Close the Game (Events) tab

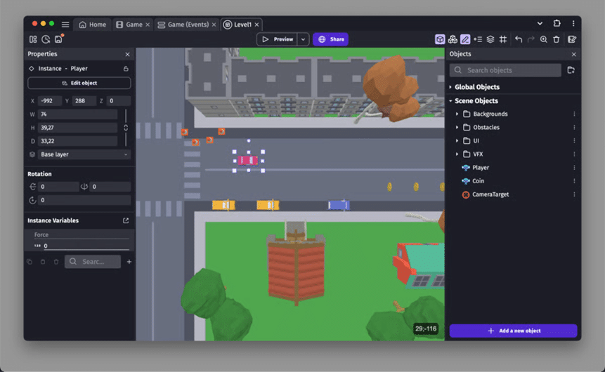(214, 25)
